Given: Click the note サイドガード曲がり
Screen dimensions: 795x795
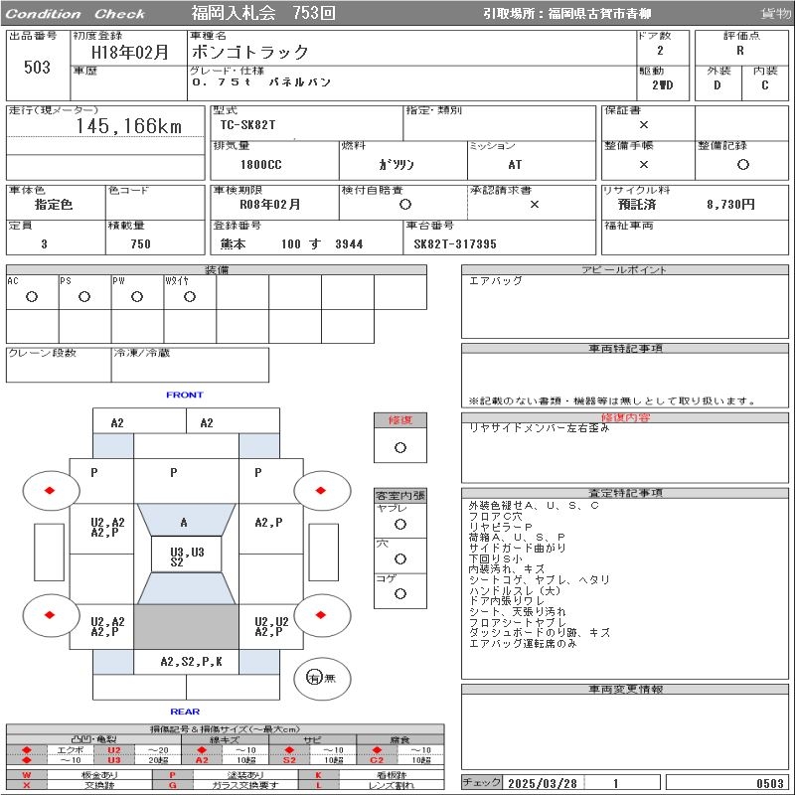Looking at the screenshot, I should 517,549.
